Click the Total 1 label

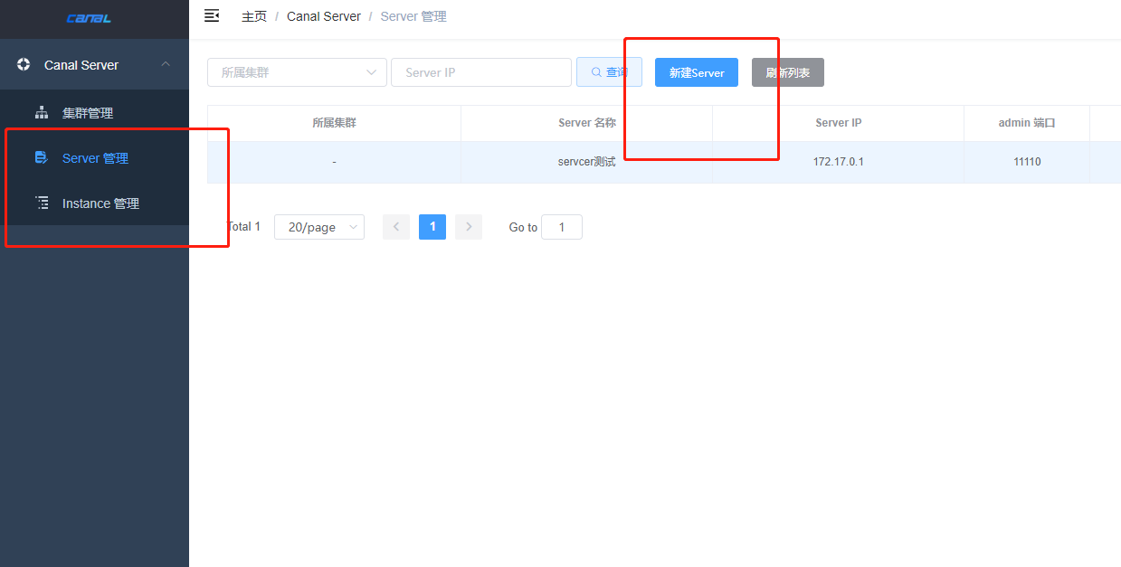pyautogui.click(x=243, y=227)
